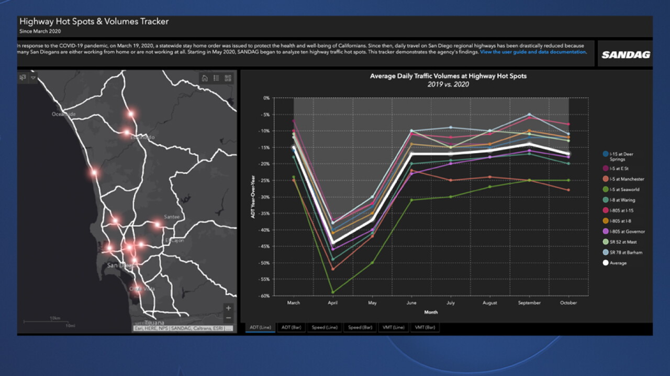Click the Oceanside map label
Viewport: 670px width, 376px height.
[x=64, y=114]
